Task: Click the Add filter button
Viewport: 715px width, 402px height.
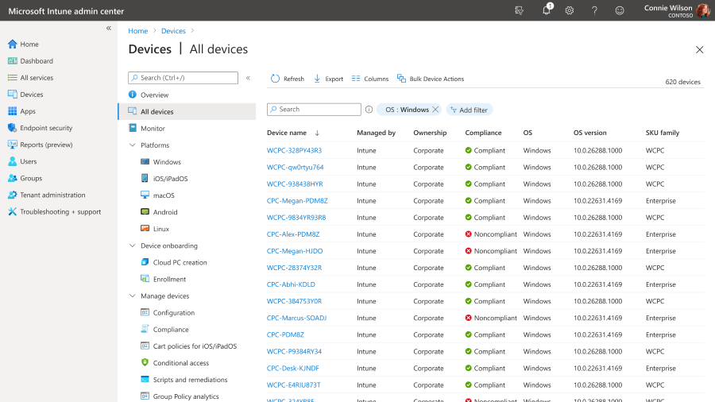Action: click(470, 110)
